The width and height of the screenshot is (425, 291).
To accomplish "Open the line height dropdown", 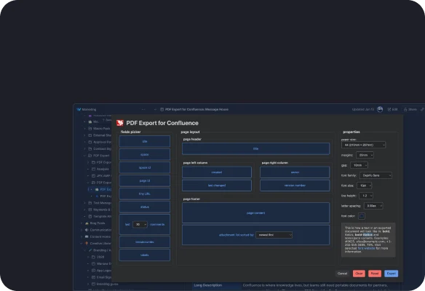I will [366, 196].
